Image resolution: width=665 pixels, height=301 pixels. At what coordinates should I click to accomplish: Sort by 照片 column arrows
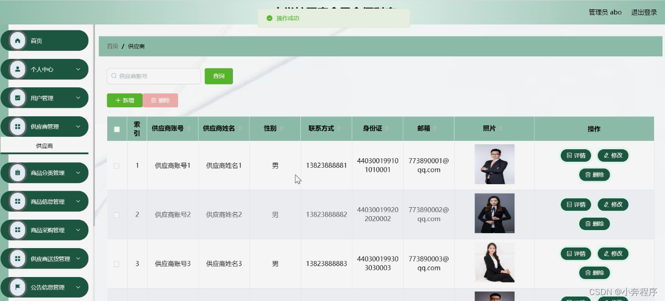500,129
